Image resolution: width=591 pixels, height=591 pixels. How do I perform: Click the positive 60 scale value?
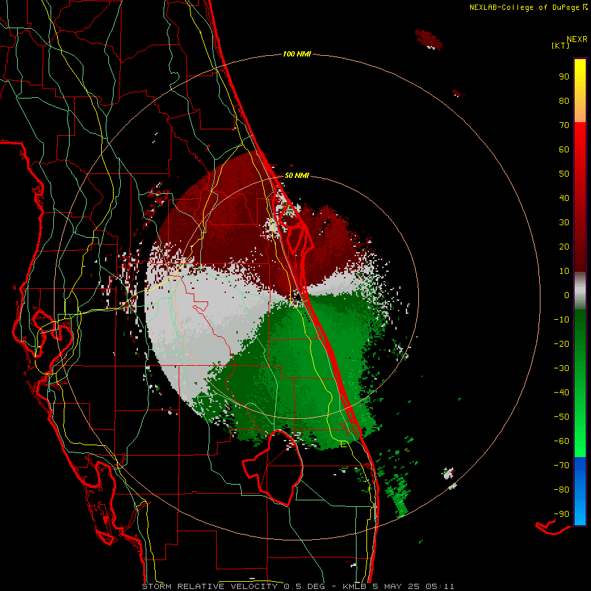click(564, 150)
